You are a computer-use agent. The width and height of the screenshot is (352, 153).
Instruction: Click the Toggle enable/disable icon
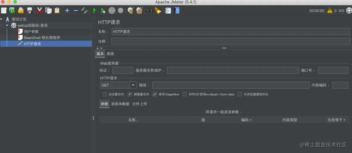pyautogui.click(x=84, y=11)
